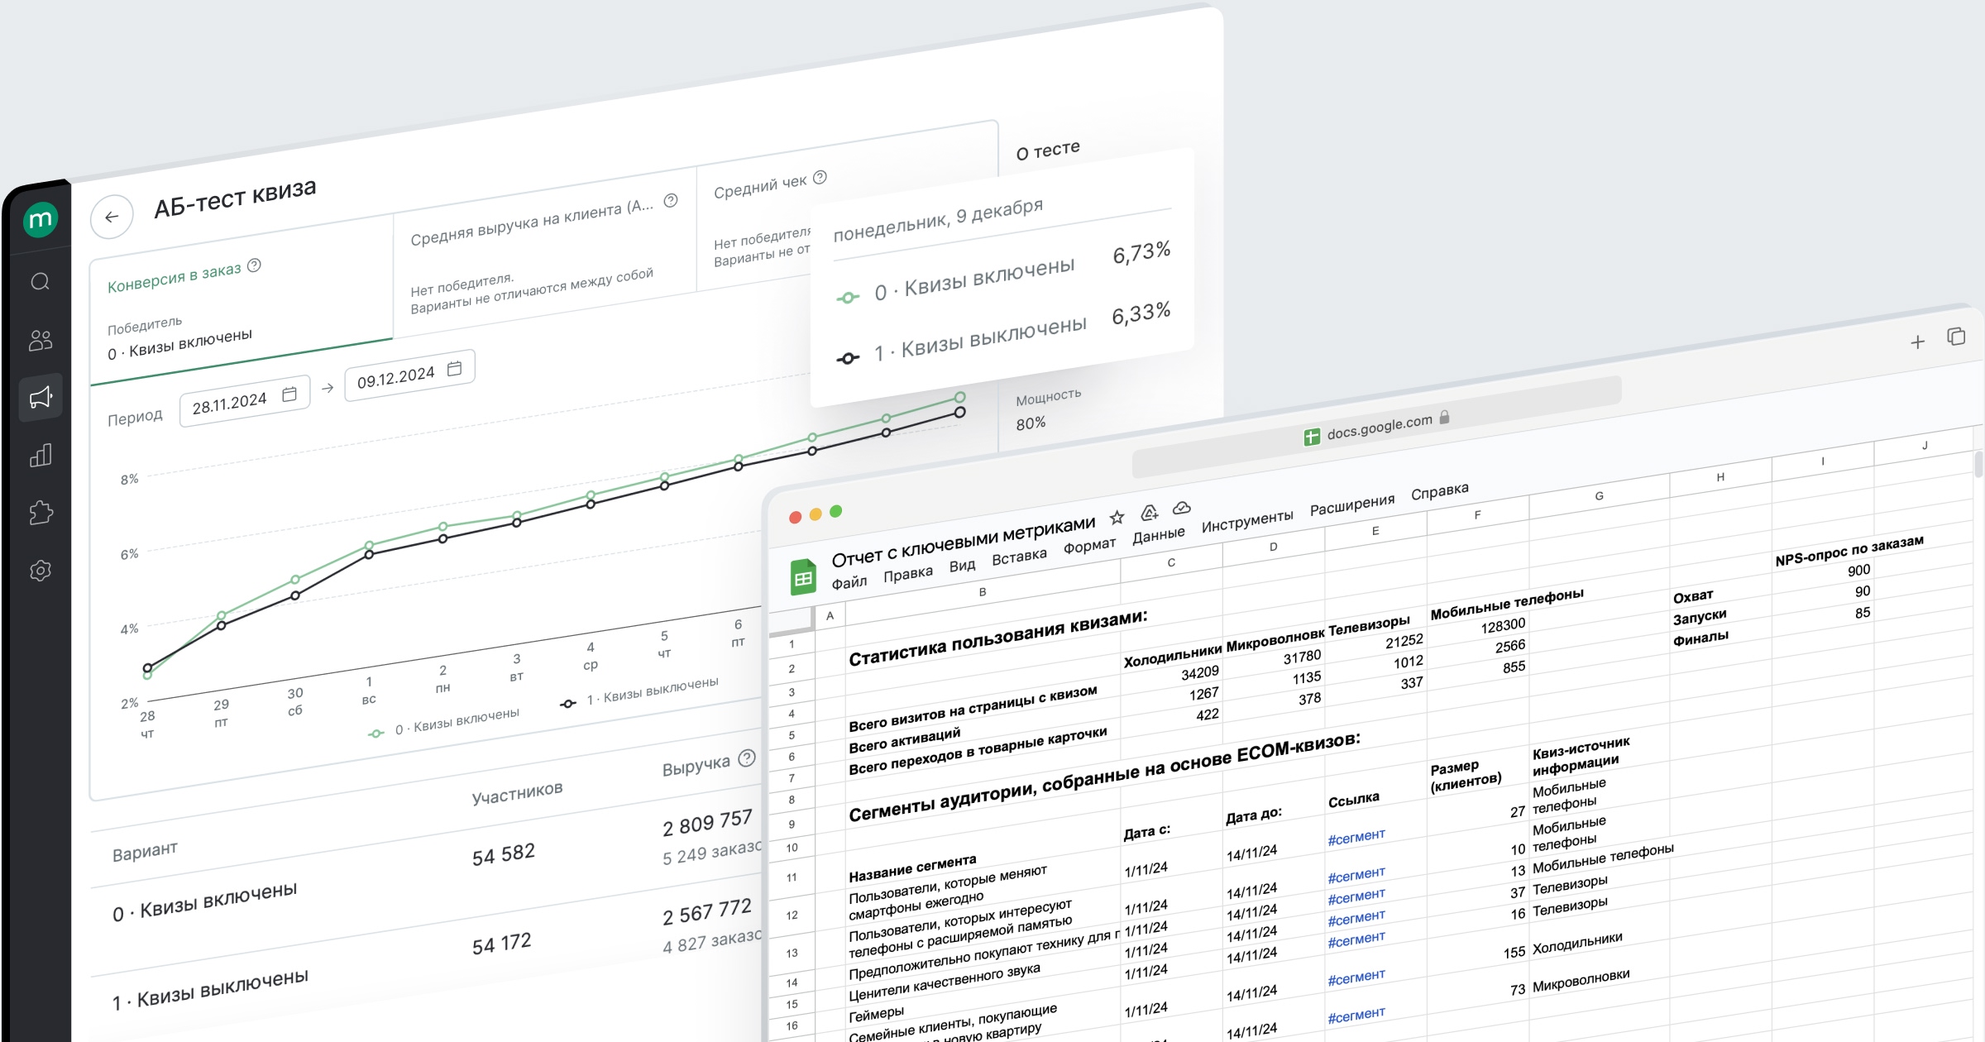Screen dimensions: 1985x1042
Task: Open the 'Формат' menu in Sheets
Action: 1089,546
